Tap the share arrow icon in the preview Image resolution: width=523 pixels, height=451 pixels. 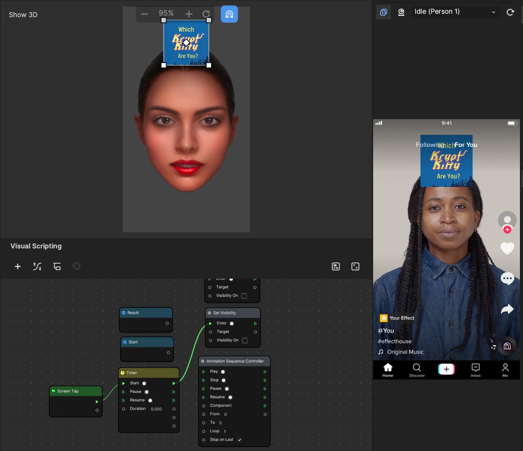click(x=507, y=309)
